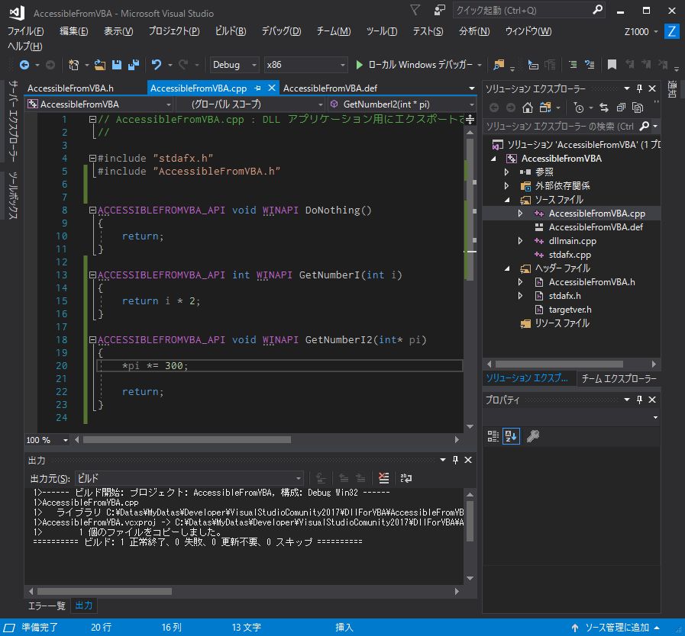Toggle word wrap in the Output pane
Screen dimensions: 685x636
pos(406,478)
